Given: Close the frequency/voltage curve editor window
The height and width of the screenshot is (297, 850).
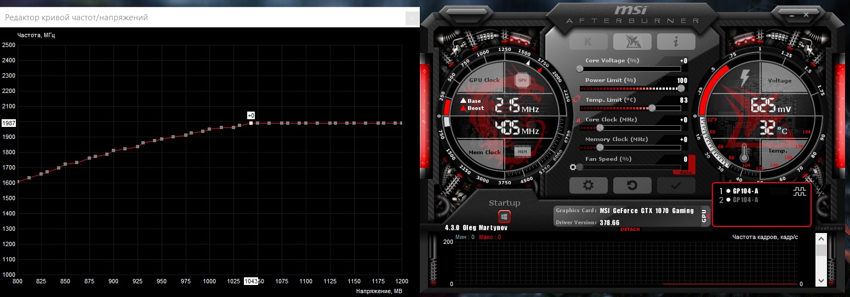Looking at the screenshot, I should (x=412, y=18).
